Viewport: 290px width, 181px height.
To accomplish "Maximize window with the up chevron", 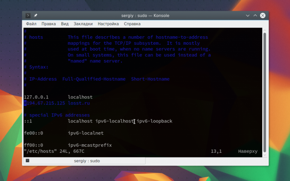I will (x=255, y=16).
